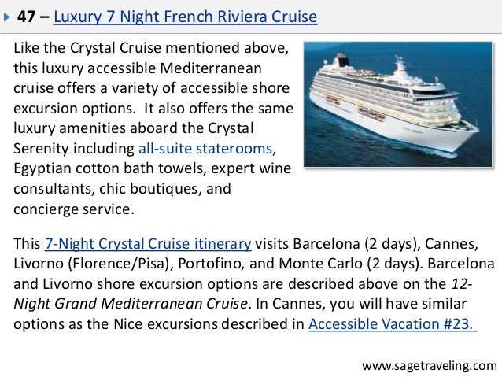Click the Nice excursions phrase
The height and width of the screenshot is (377, 502).
click(165, 324)
